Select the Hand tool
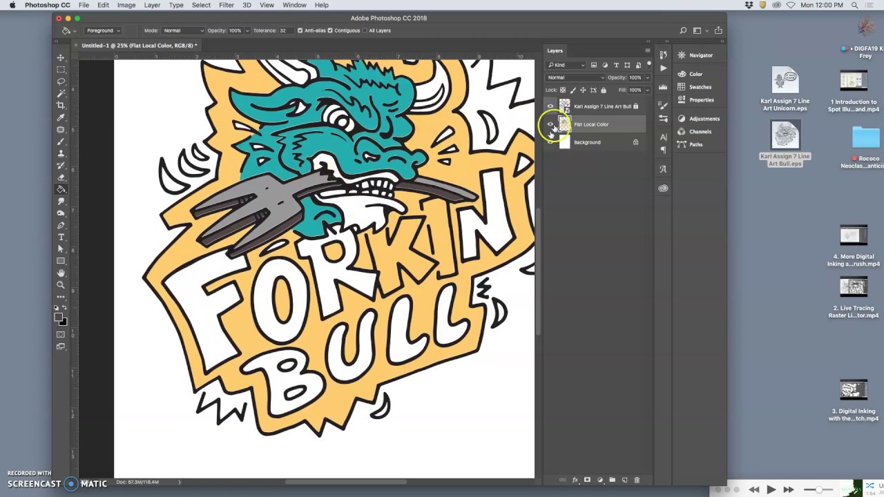This screenshot has height=497, width=884. click(61, 273)
